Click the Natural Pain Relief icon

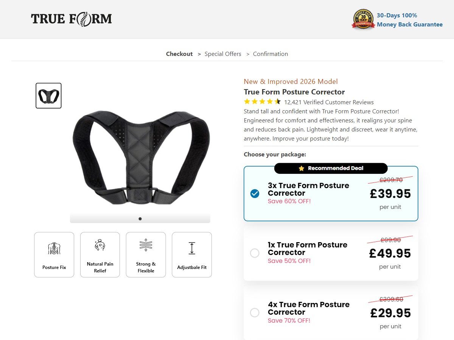[x=100, y=246]
